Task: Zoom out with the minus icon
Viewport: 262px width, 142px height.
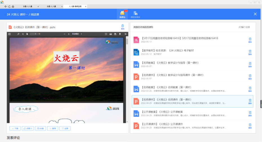Action: 65,34
